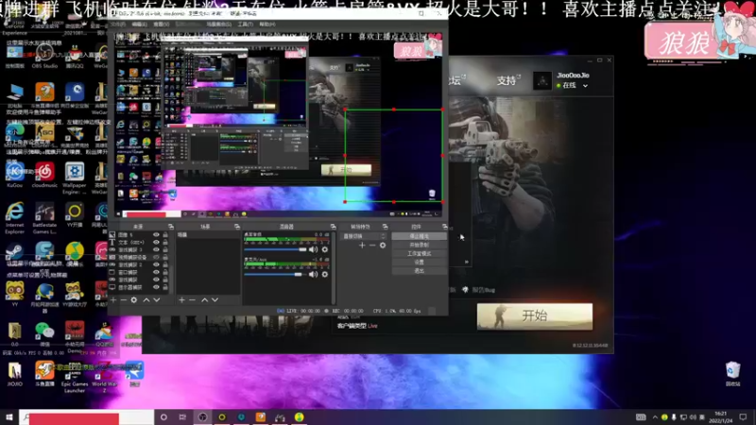
Task: Toggle visibility of the 显示器捕获 source
Action: pyautogui.click(x=156, y=287)
